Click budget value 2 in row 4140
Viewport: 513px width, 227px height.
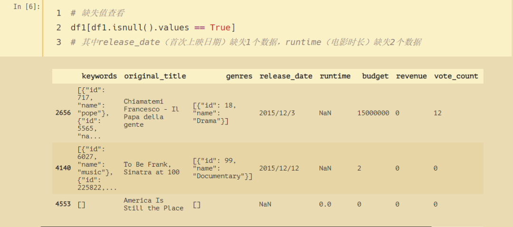click(359, 168)
